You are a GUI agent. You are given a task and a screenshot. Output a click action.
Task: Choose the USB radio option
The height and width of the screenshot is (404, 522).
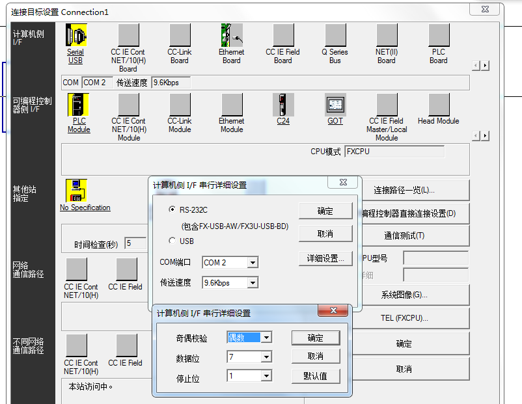pos(172,241)
